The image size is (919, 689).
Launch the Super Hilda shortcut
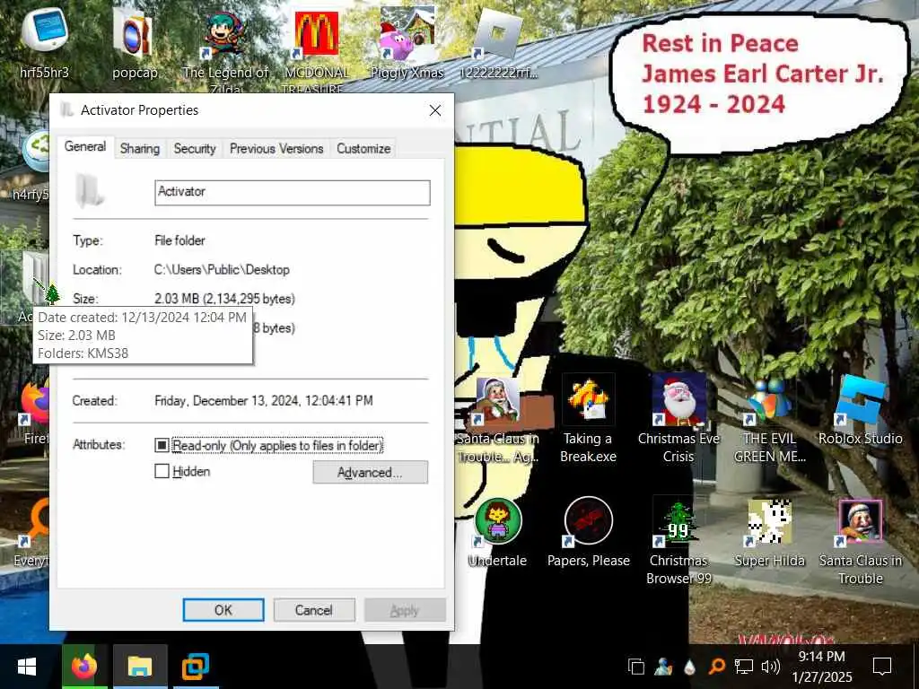[769, 532]
